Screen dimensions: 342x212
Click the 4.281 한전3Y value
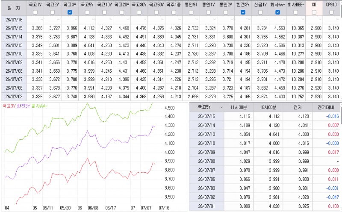[x=245, y=28]
